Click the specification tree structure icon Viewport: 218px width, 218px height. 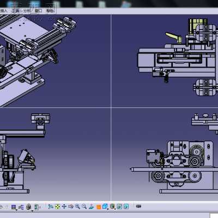21,207
